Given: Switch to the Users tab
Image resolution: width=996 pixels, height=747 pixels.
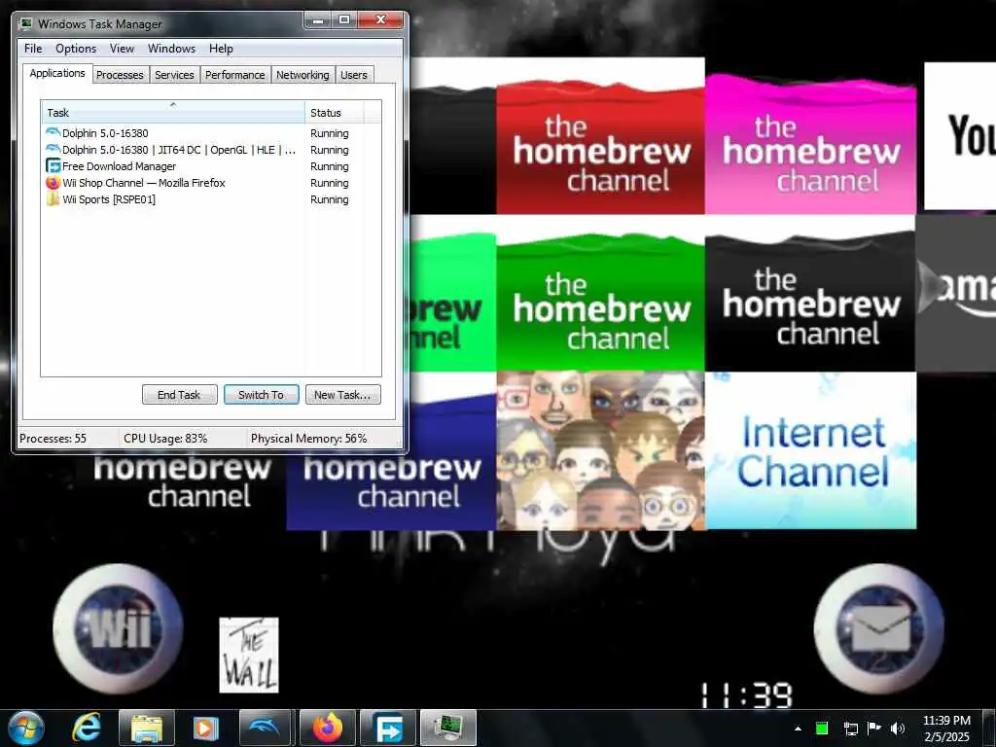Looking at the screenshot, I should tap(354, 75).
